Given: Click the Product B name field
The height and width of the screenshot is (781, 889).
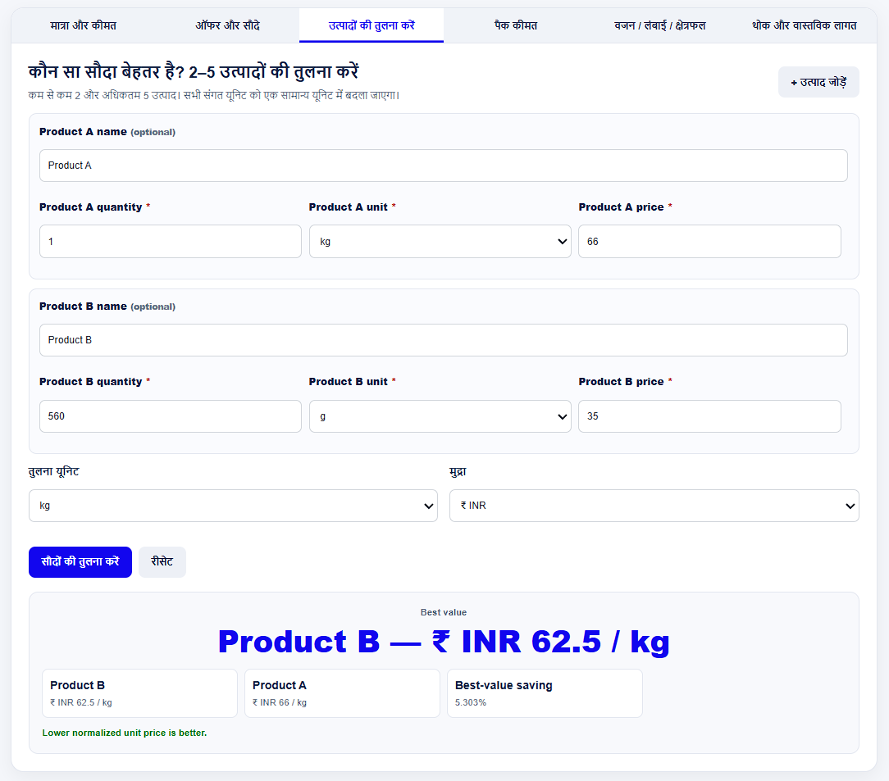Looking at the screenshot, I should coord(444,340).
